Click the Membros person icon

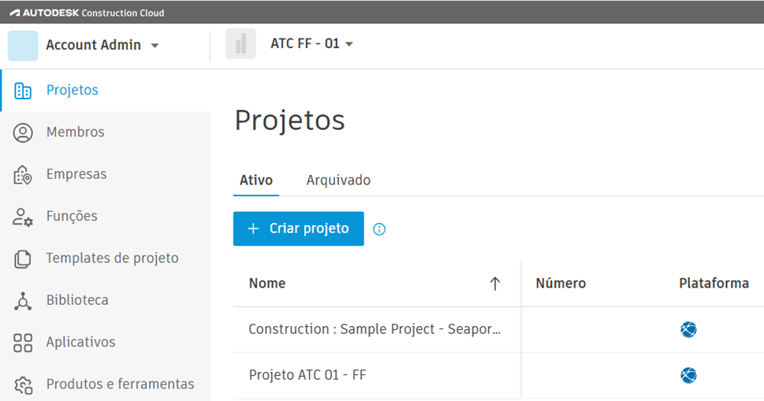(x=23, y=132)
